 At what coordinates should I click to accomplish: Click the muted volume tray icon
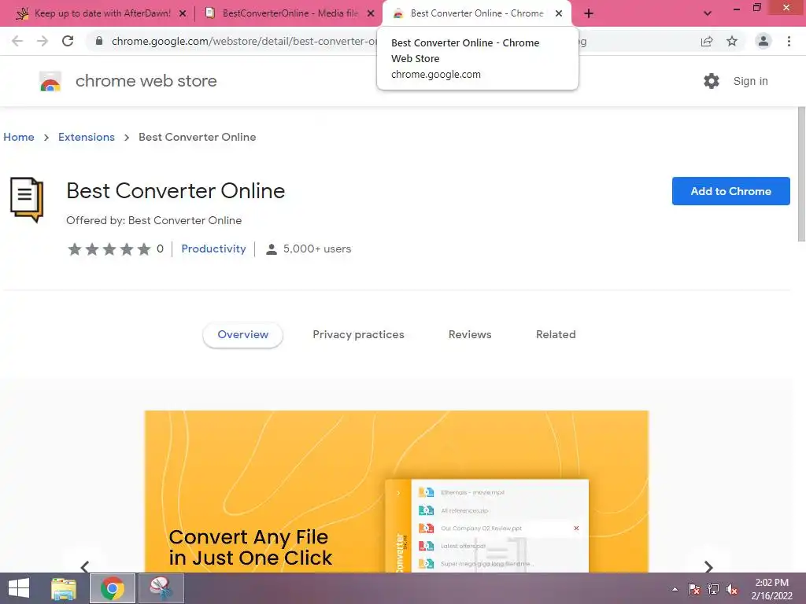[732, 589]
